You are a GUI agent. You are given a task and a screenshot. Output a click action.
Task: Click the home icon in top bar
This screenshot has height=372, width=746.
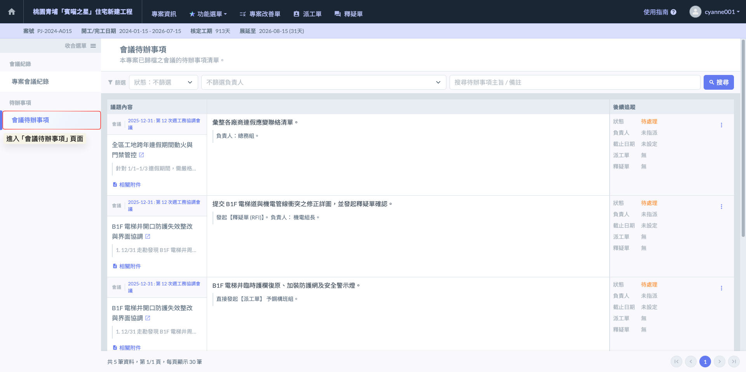point(12,12)
